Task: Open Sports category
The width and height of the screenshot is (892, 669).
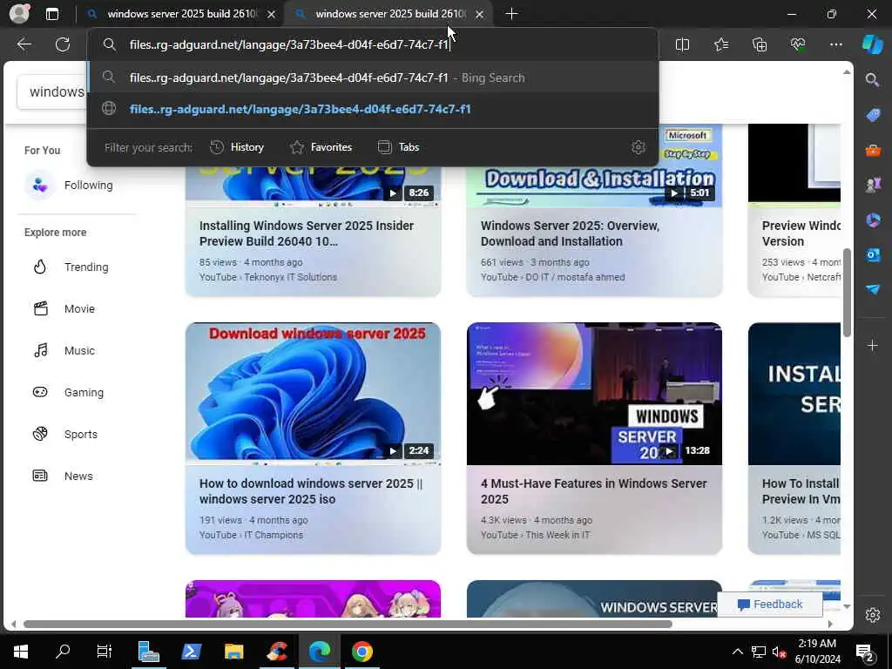Action: (x=65, y=434)
